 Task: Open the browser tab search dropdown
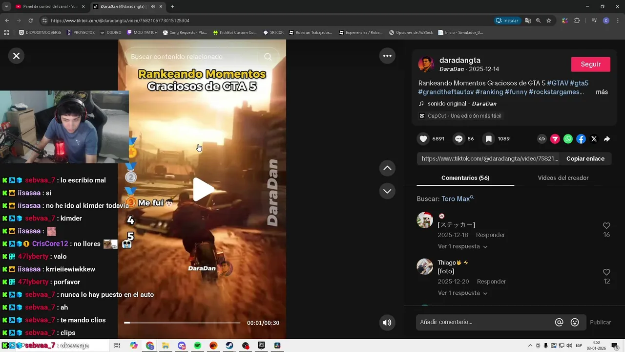(x=6, y=6)
